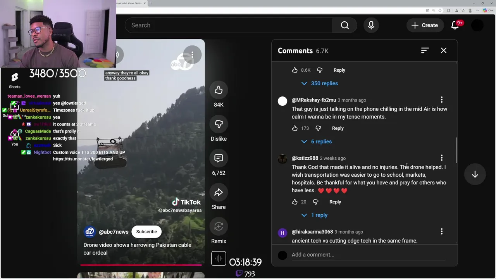Click the video title about Pakistan cable car
Viewport: 496px width, 279px height.
(x=137, y=249)
